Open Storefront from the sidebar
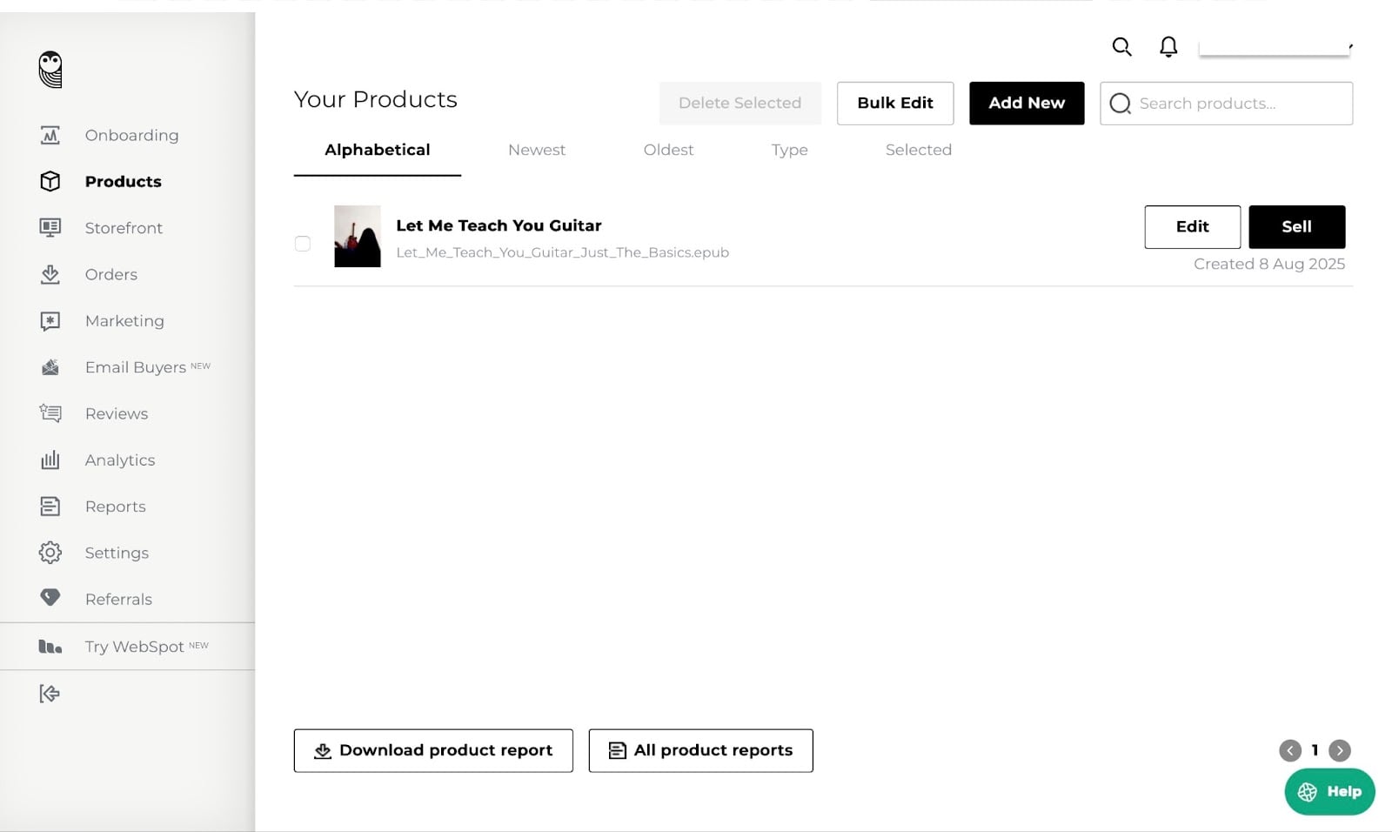 [x=124, y=228]
